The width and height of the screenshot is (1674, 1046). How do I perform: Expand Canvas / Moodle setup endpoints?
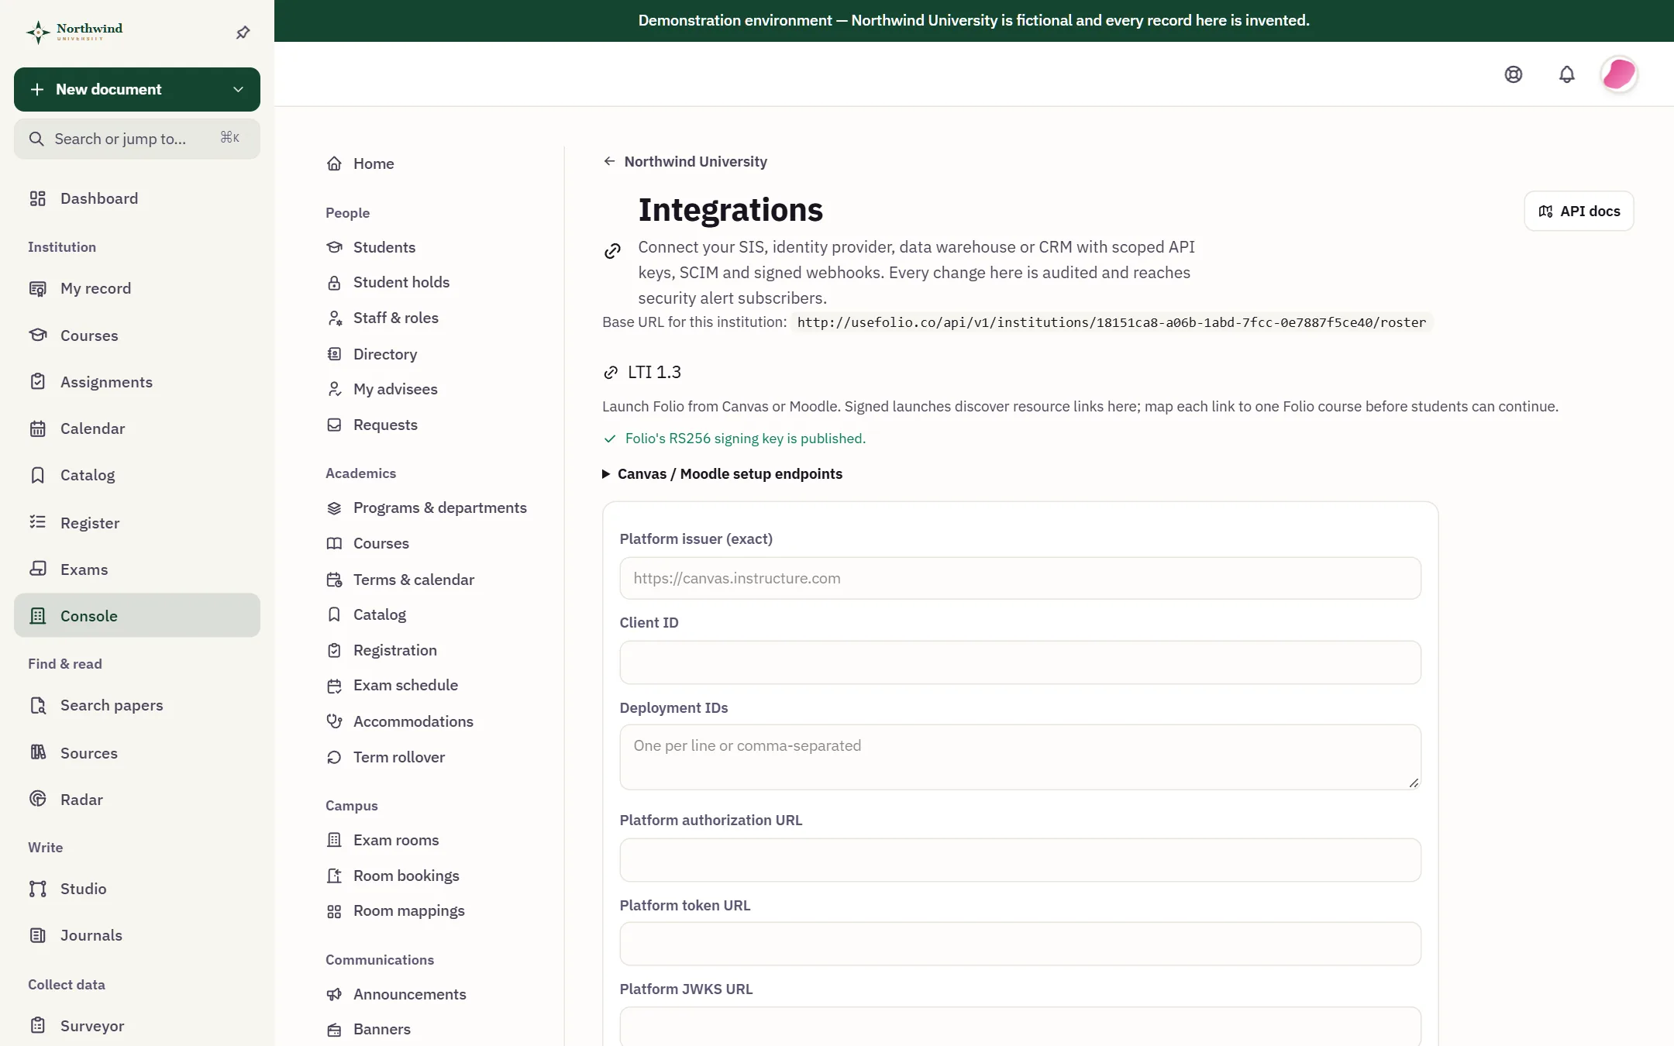[x=722, y=474]
